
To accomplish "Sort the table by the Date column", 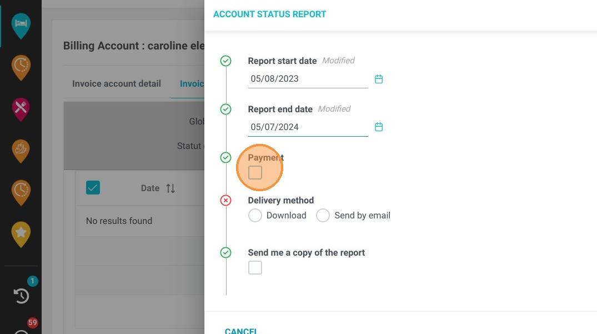I will tap(170, 188).
